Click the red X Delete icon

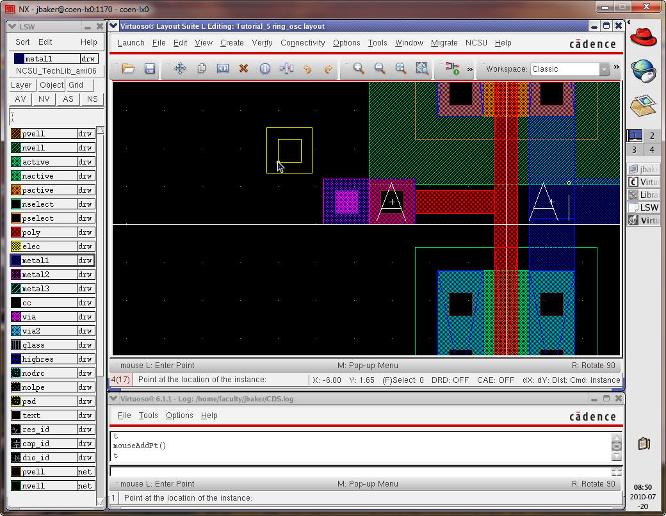(x=243, y=69)
